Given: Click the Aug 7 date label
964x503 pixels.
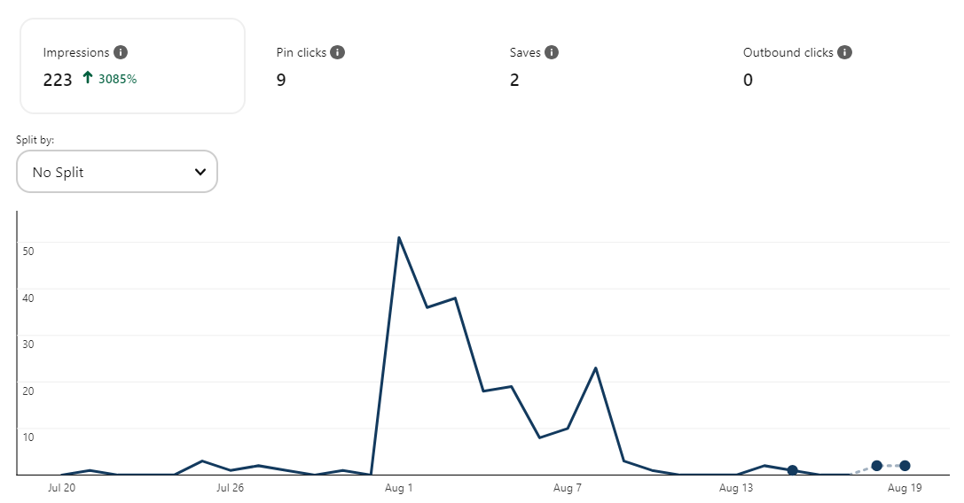Looking at the screenshot, I should click(x=568, y=488).
